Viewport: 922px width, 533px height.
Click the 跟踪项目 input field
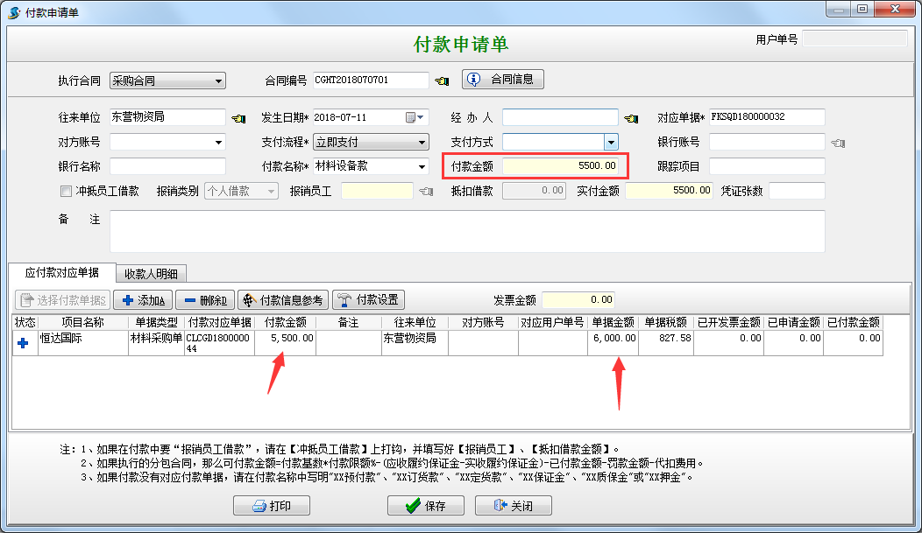(767, 166)
